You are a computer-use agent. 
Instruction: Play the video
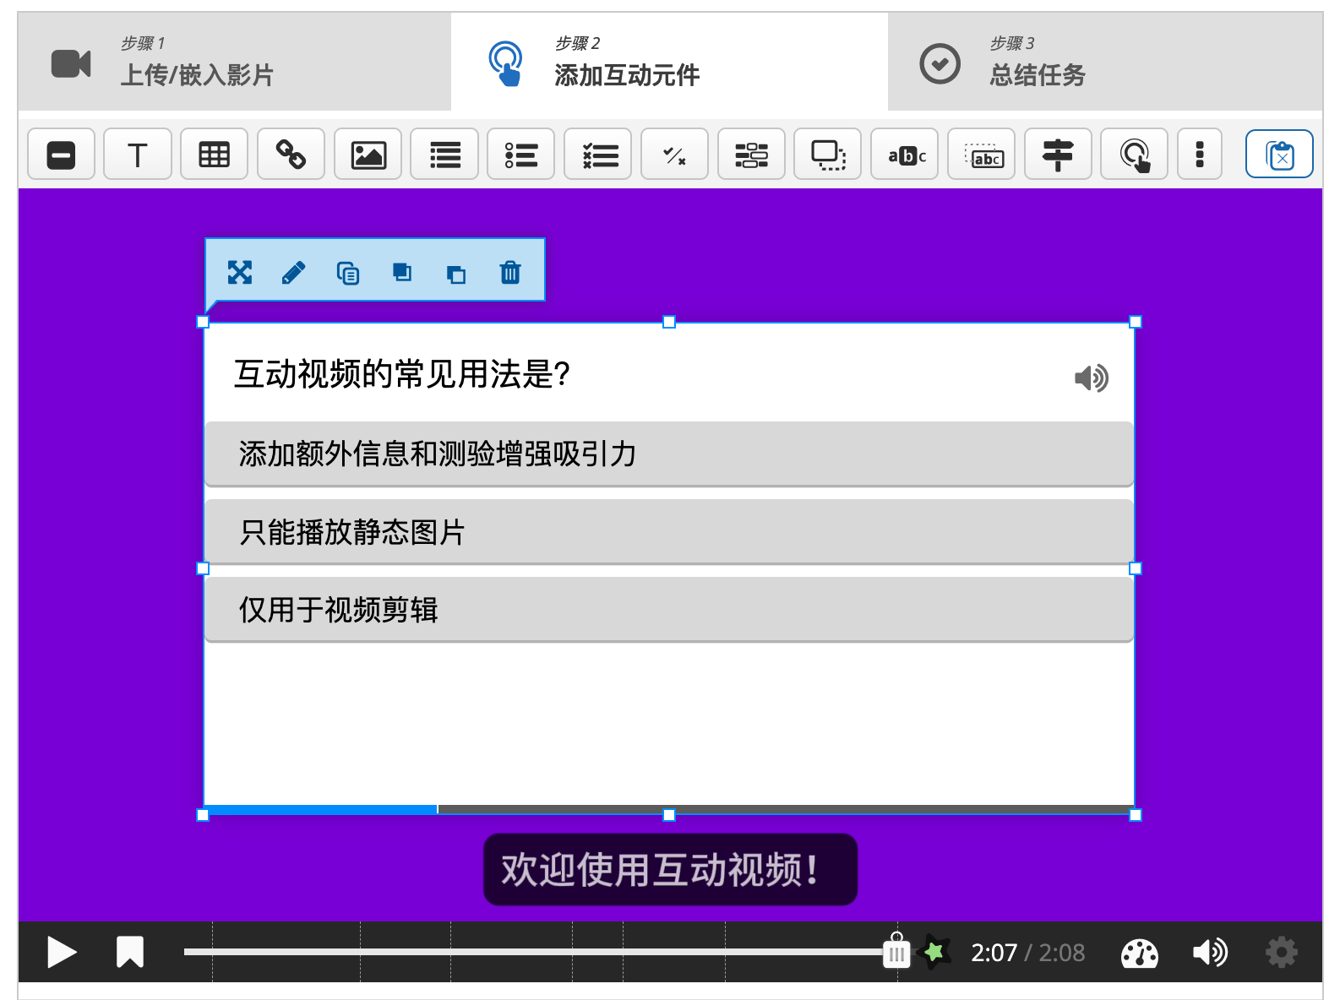click(61, 952)
